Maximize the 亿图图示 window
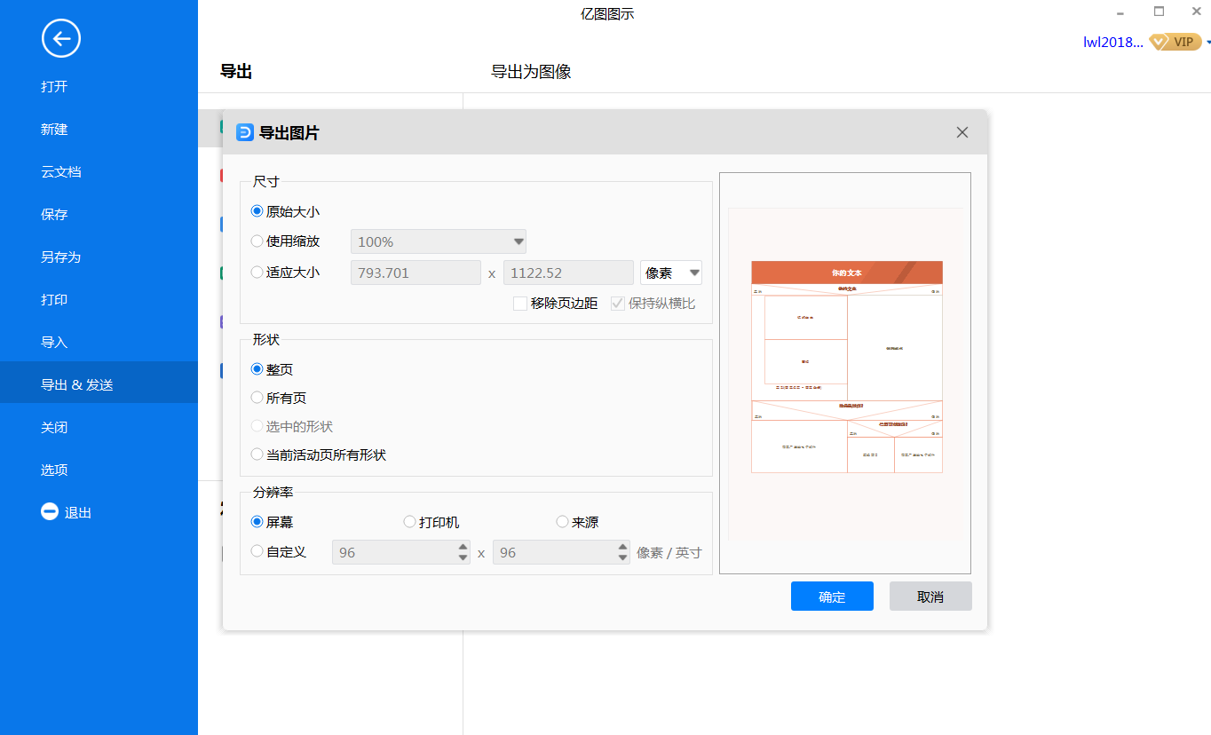Image resolution: width=1211 pixels, height=735 pixels. (x=1159, y=12)
